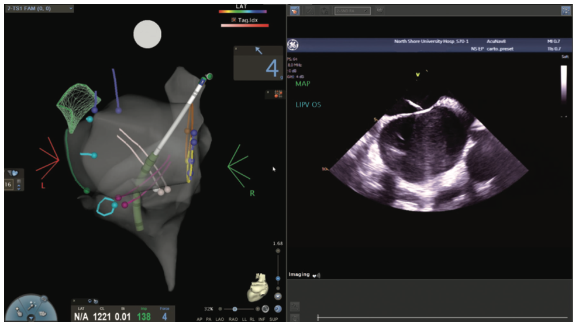
Task: Click the small round icon atop radial menu
Action: tap(44, 298)
